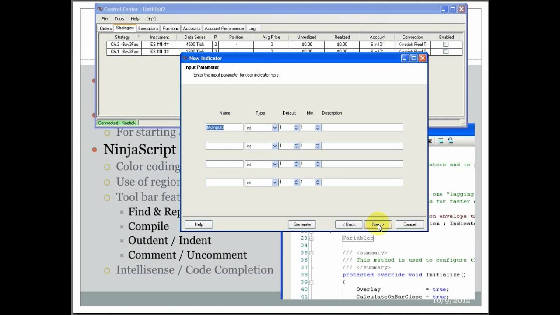Sort by the Strategy column header
The height and width of the screenshot is (315, 560).
tap(122, 37)
